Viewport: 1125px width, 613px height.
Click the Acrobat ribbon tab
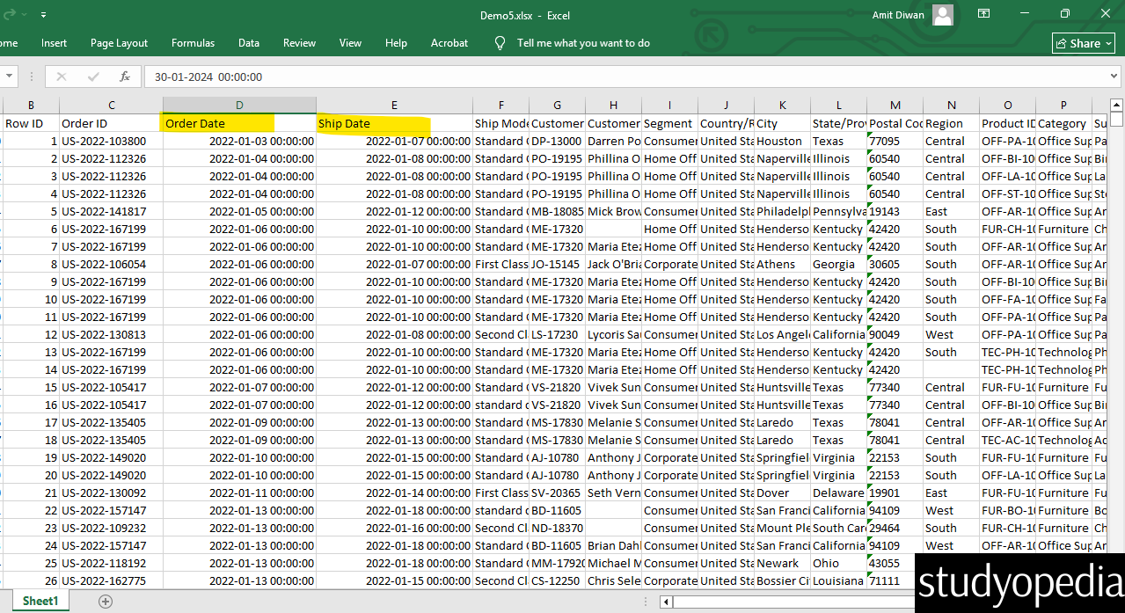point(449,42)
